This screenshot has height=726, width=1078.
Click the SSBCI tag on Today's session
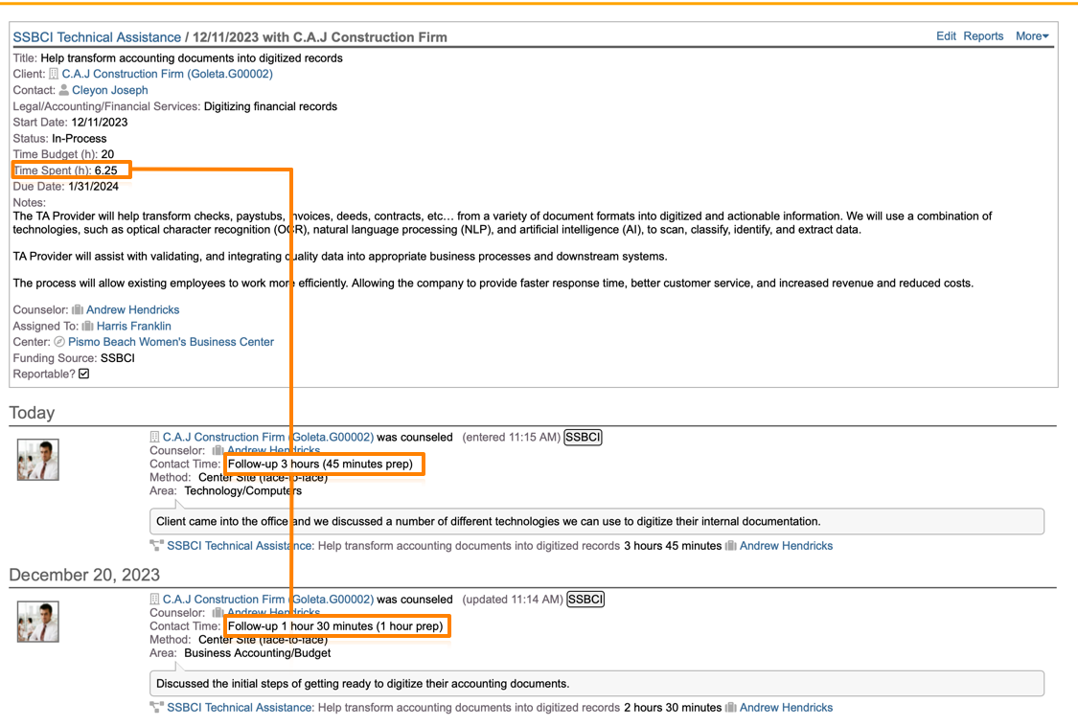click(x=583, y=437)
